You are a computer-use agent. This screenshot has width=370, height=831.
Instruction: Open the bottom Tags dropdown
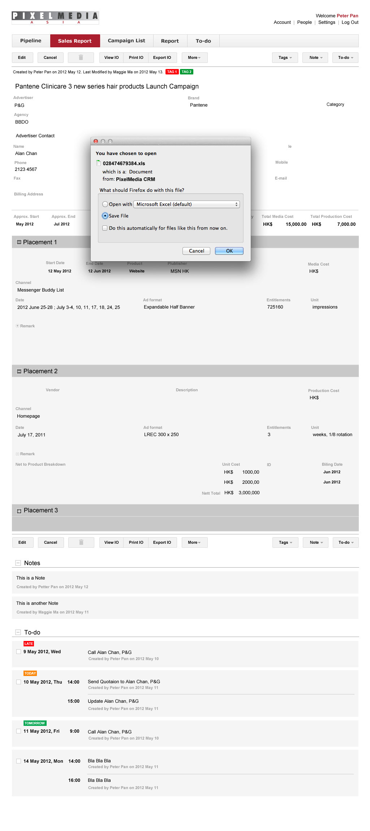[285, 542]
